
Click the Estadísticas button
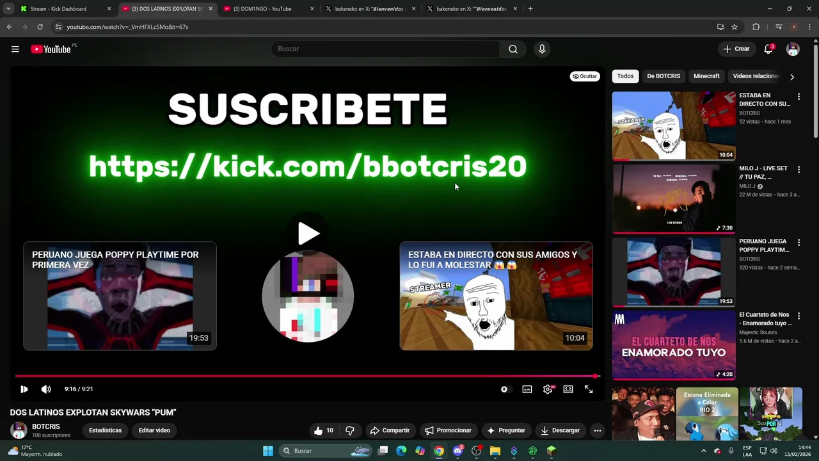105,430
